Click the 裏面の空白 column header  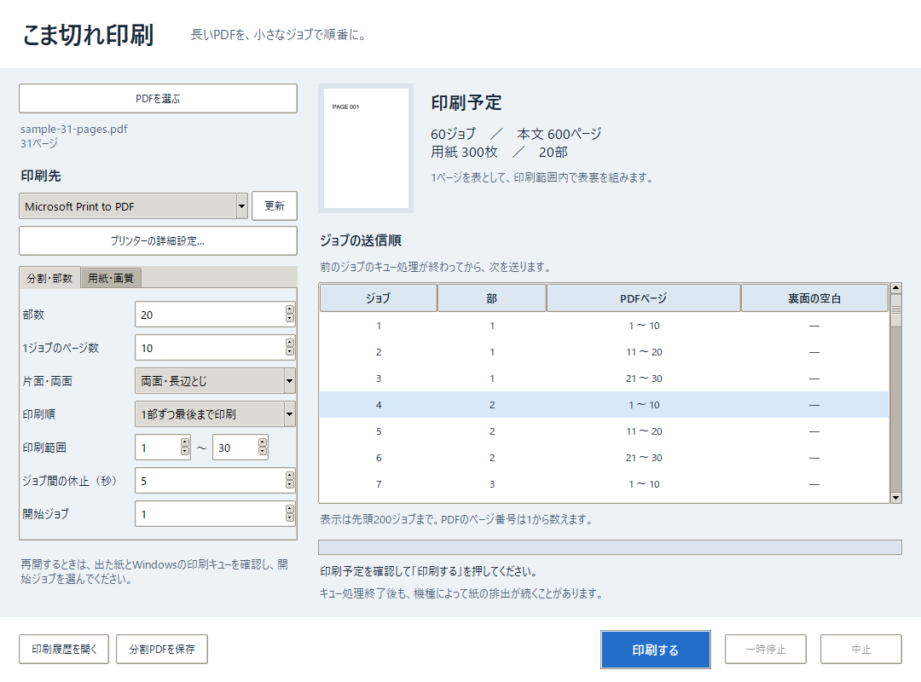[814, 298]
